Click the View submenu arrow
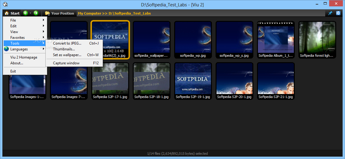 click(x=44, y=32)
